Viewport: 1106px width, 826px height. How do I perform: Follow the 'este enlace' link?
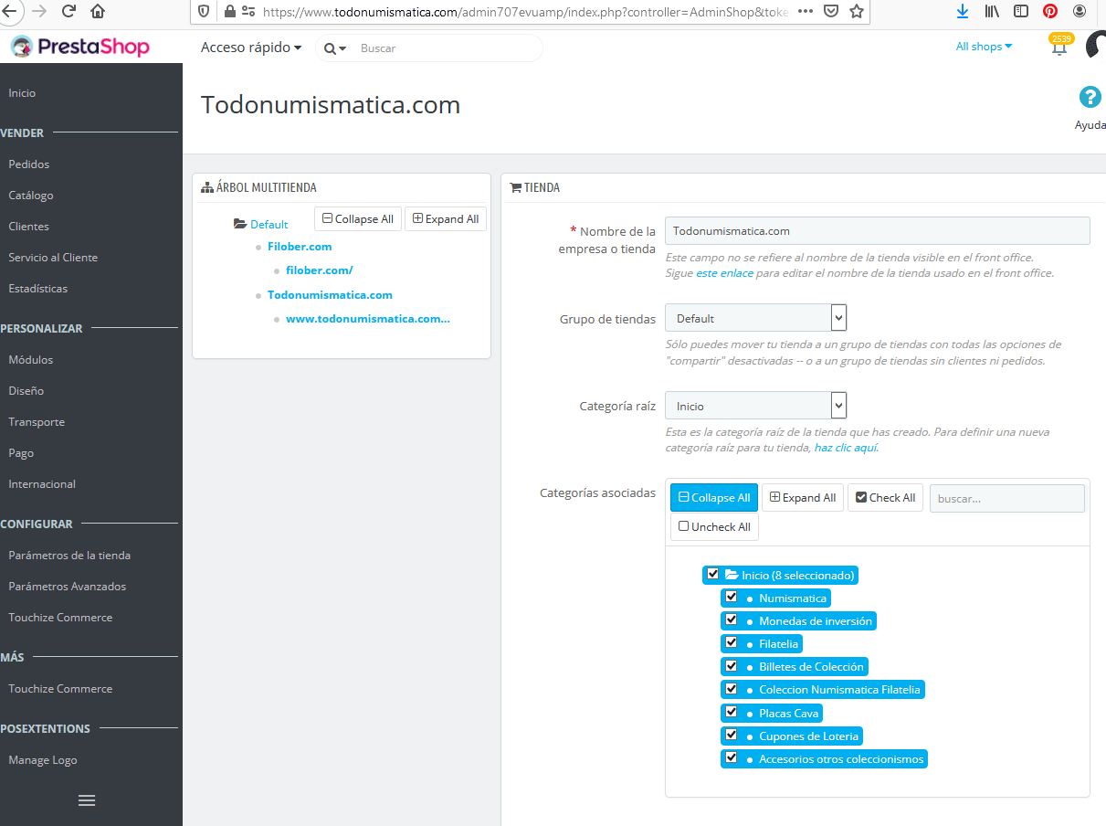tap(724, 273)
